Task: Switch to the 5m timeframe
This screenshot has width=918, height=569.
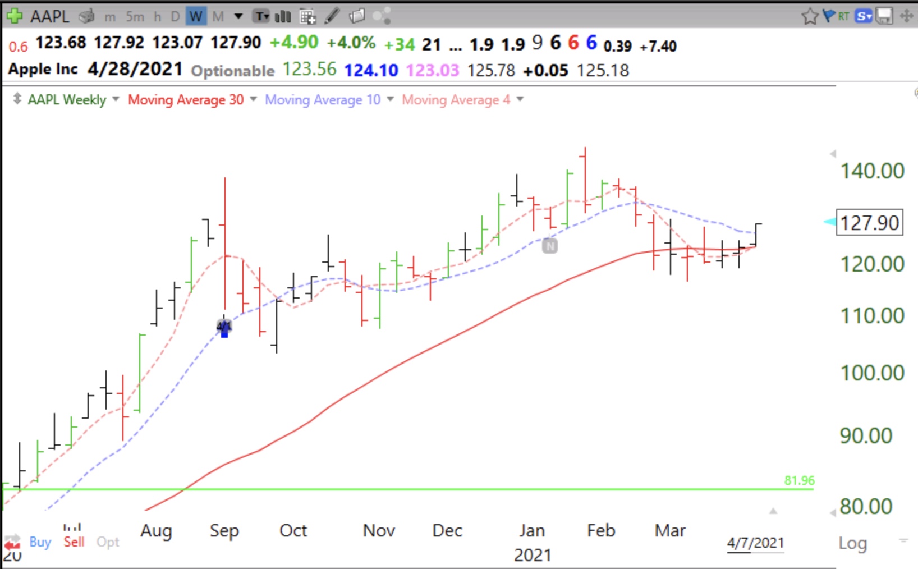Action: pos(135,16)
